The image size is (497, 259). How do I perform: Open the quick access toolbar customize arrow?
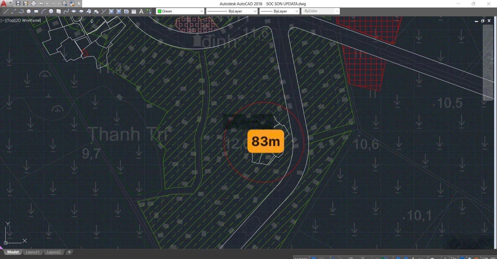(79, 4)
